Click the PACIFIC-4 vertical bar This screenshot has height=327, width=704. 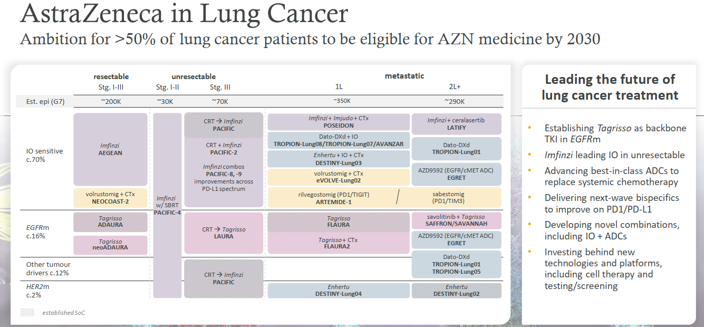pos(167,206)
